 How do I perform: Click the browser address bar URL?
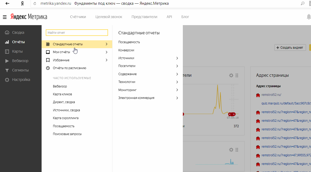coord(56,3)
